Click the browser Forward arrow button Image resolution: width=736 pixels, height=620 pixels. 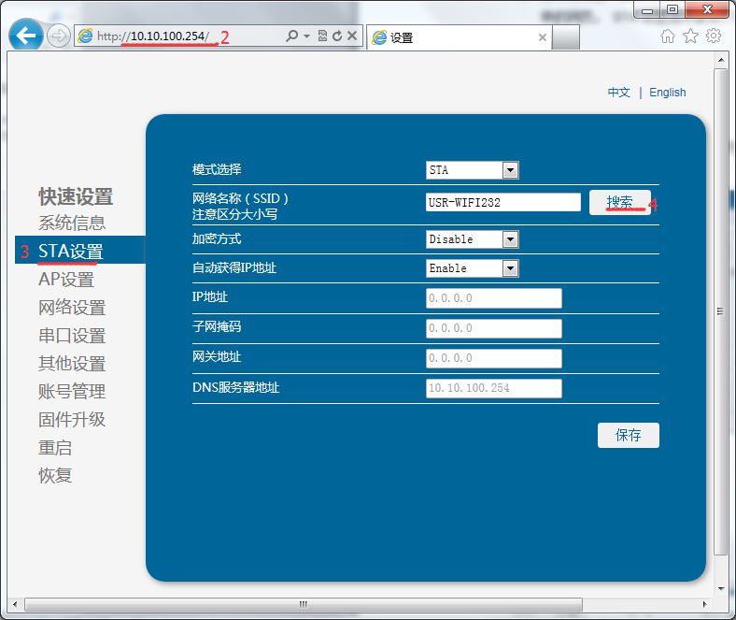58,36
